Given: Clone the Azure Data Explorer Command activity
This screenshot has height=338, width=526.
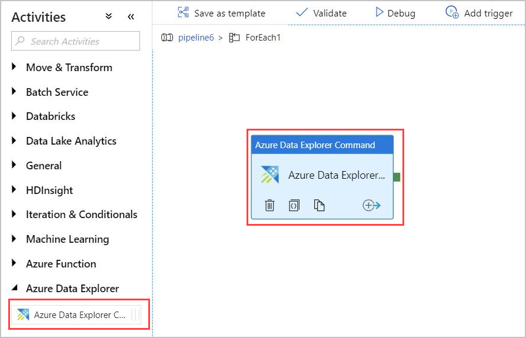Looking at the screenshot, I should pyautogui.click(x=319, y=205).
